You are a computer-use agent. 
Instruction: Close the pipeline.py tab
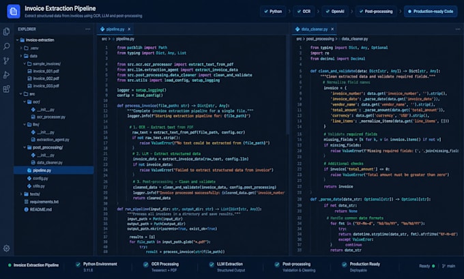(129, 29)
